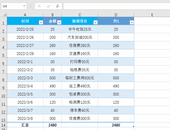Select the cell with date 2022/3/5
170x130 pixels.
click(x=25, y=94)
